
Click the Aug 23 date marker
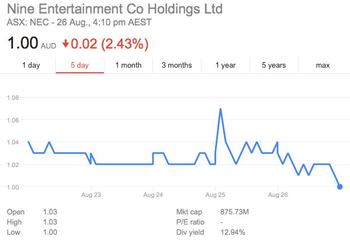(91, 195)
